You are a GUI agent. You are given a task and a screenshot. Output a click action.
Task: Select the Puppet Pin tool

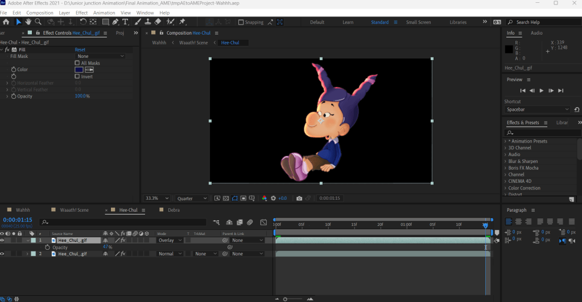pos(183,22)
